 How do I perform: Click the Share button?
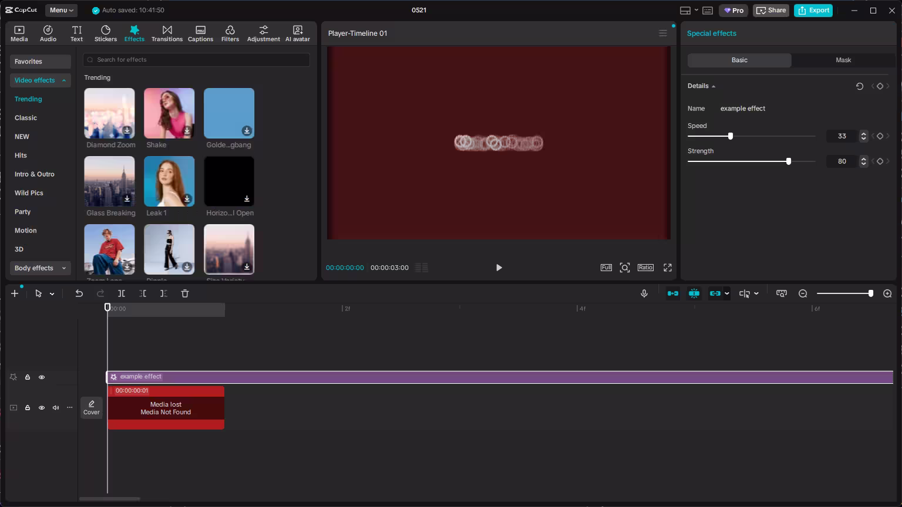pyautogui.click(x=771, y=11)
